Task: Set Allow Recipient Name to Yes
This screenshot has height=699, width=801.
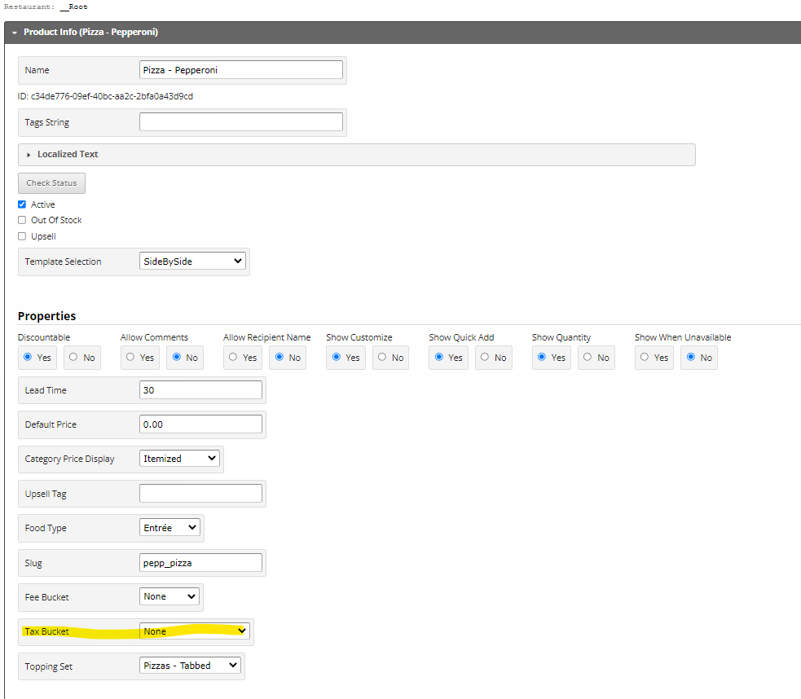Action: (x=233, y=357)
